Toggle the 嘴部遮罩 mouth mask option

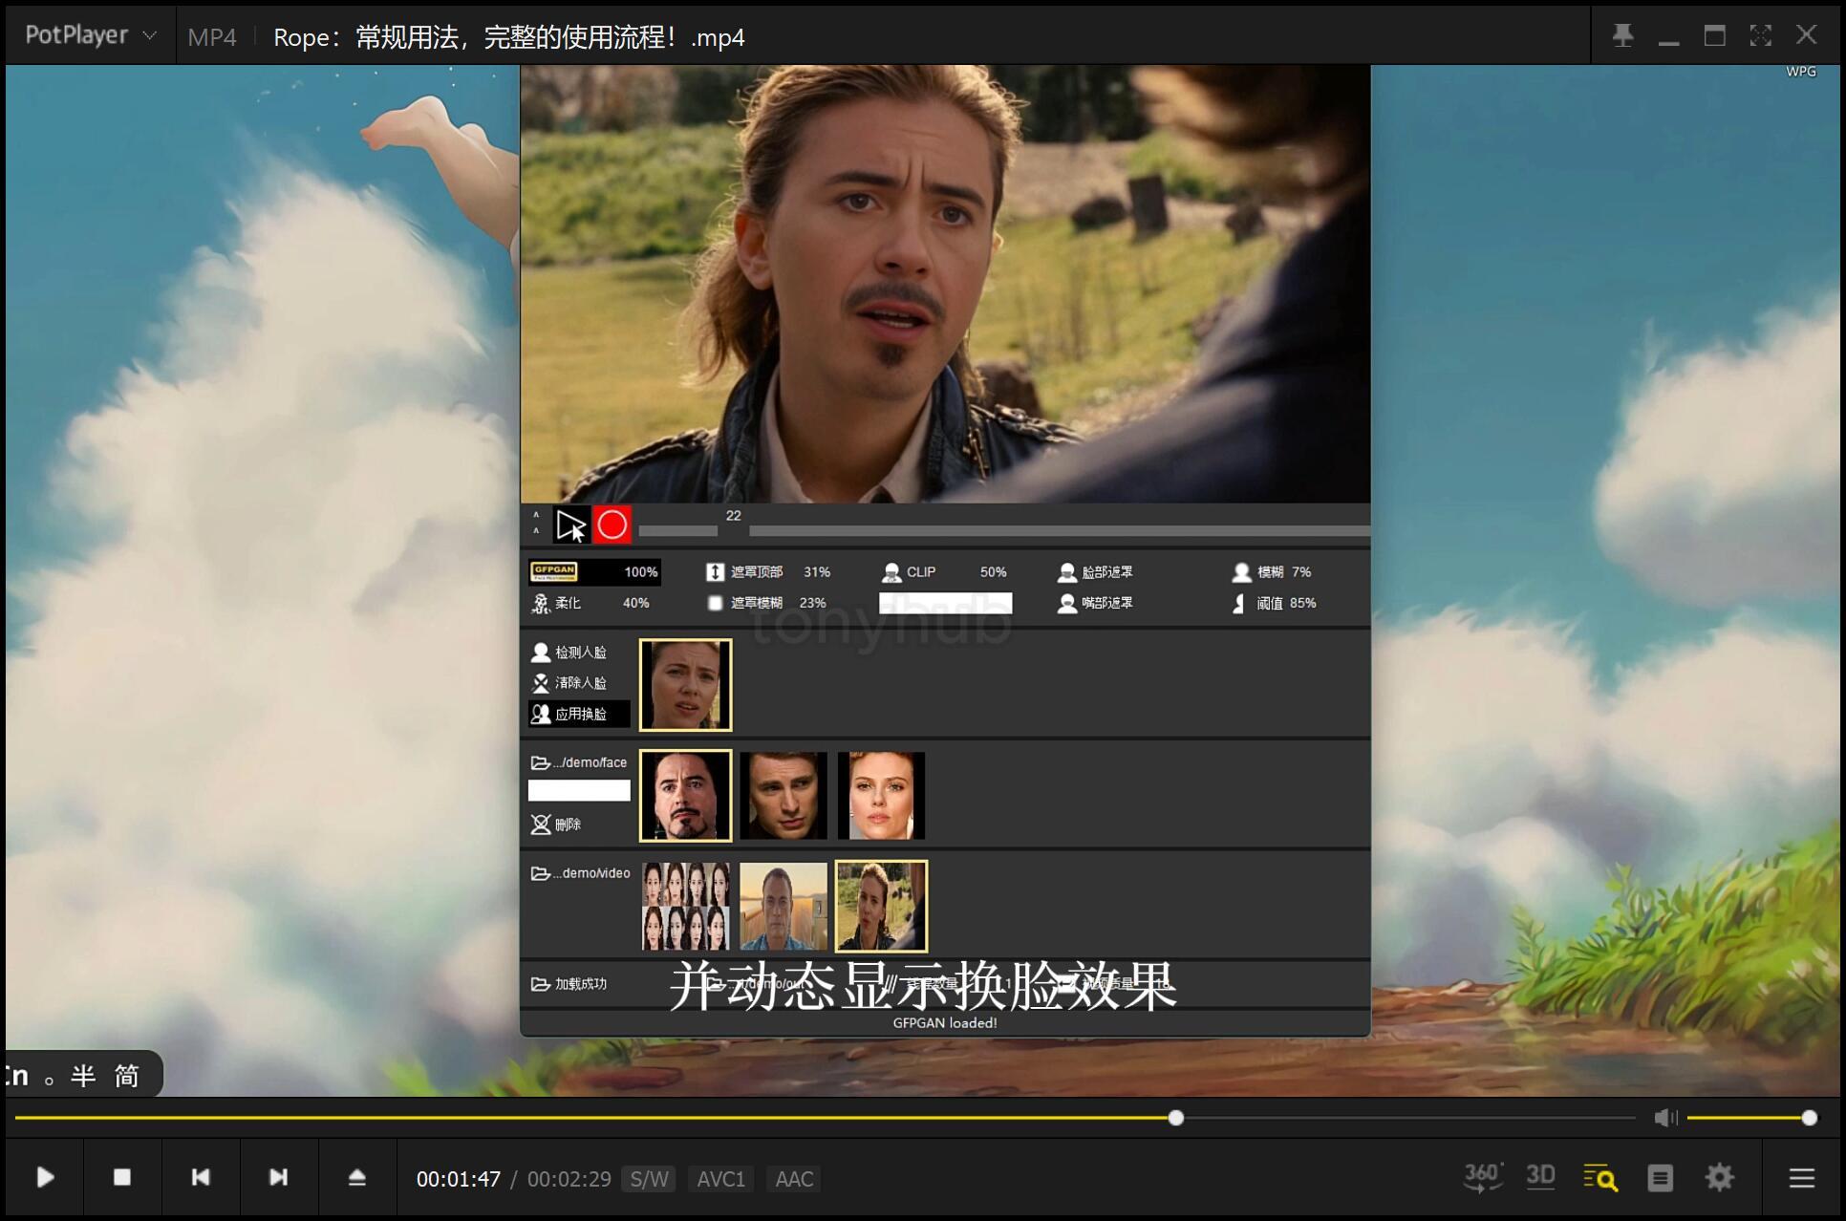(x=1095, y=603)
